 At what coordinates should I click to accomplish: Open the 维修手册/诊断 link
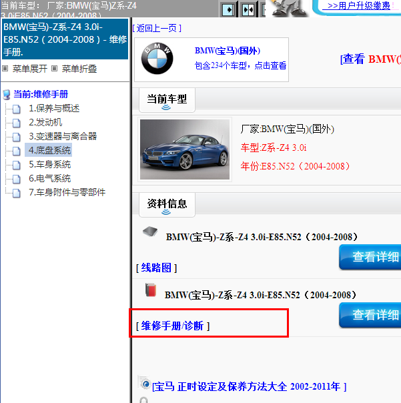point(173,326)
